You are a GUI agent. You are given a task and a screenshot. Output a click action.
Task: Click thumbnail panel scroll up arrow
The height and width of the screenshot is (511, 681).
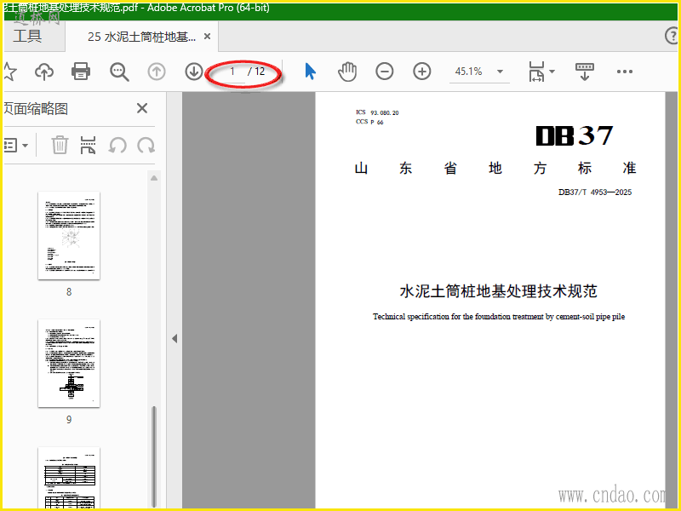pyautogui.click(x=154, y=178)
